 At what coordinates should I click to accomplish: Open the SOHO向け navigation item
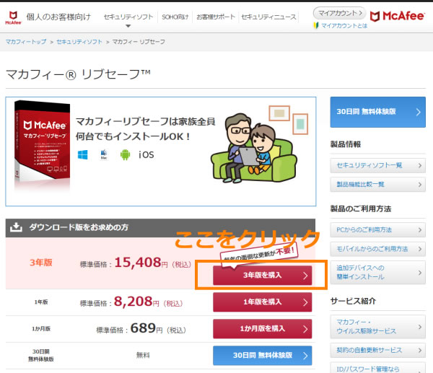pyautogui.click(x=175, y=17)
